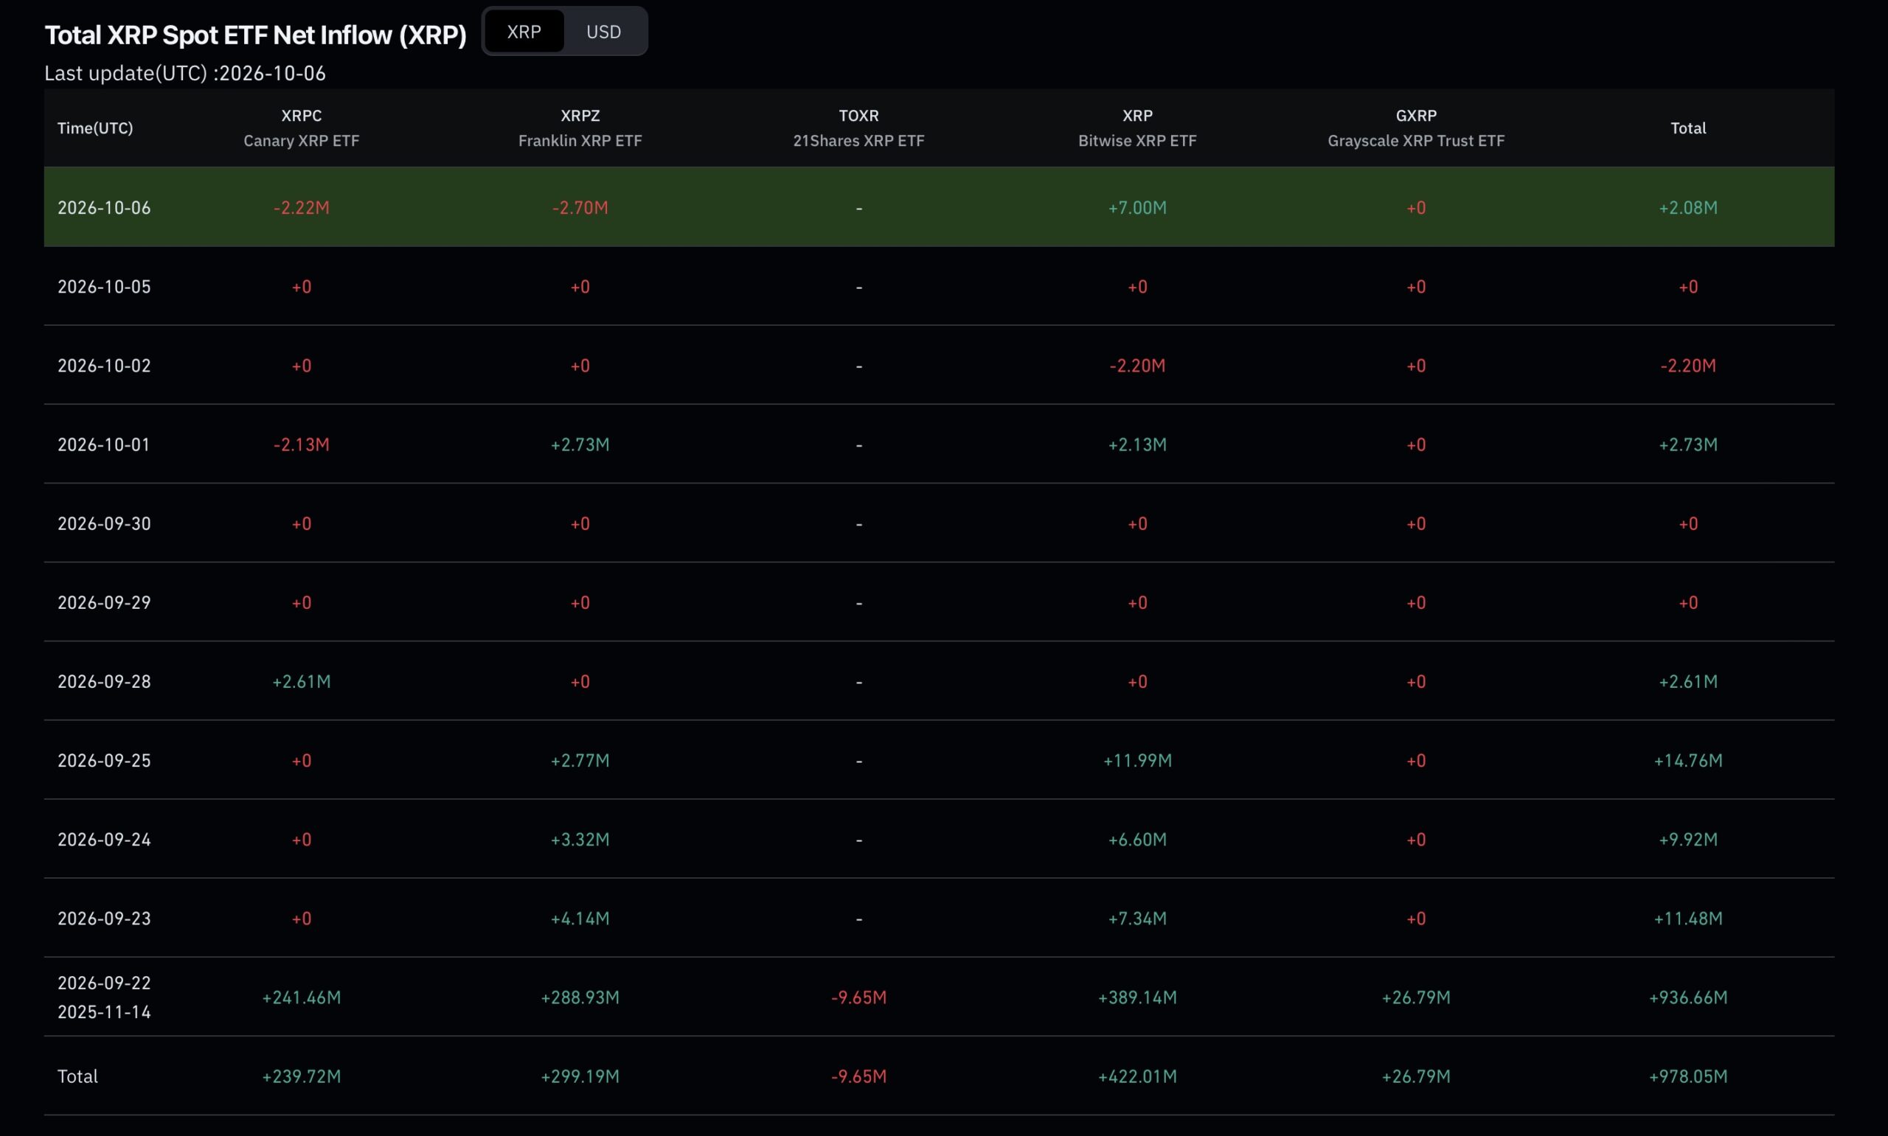Click the +9.92M total on 2026-09-24
This screenshot has height=1136, width=1888.
1687,839
